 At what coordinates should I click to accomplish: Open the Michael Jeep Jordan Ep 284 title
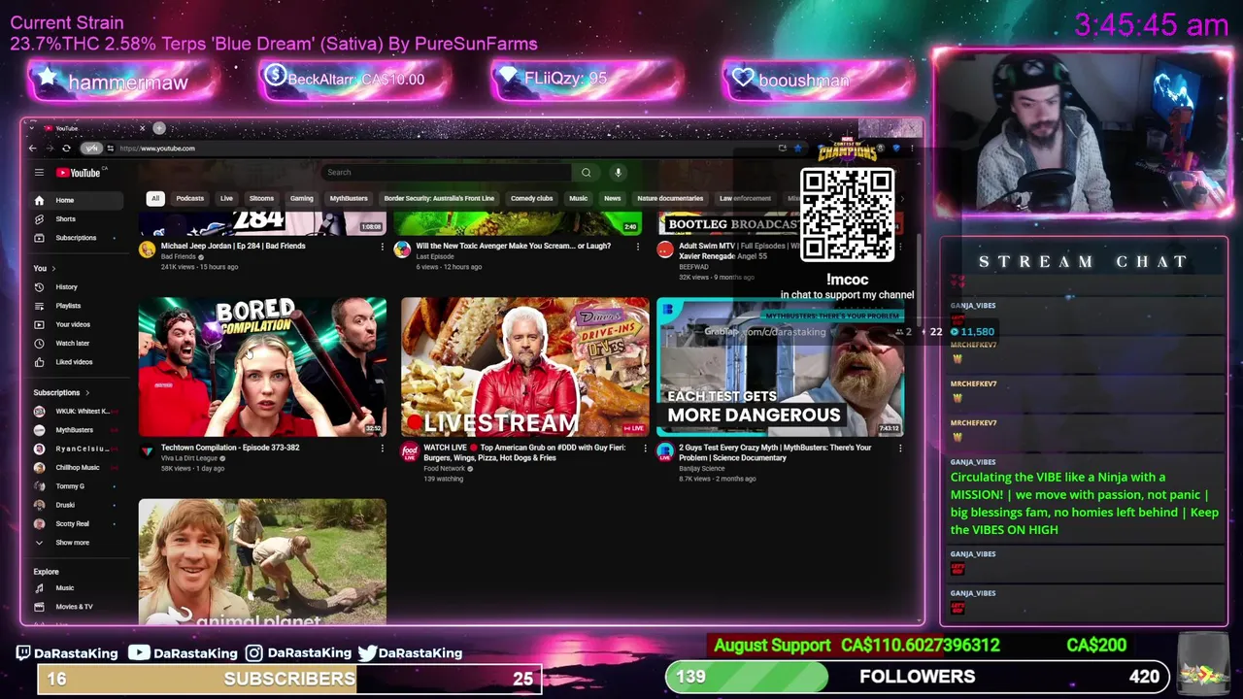pyautogui.click(x=233, y=246)
